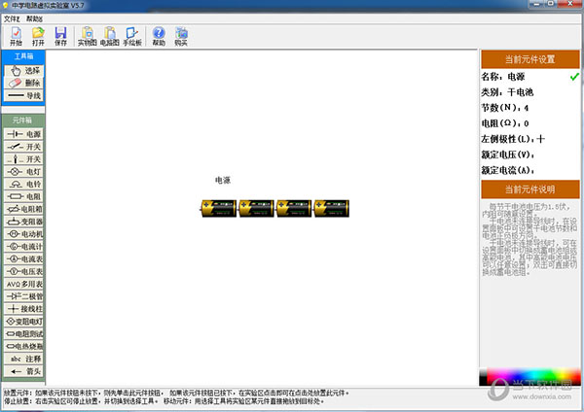Image resolution: width=584 pixels, height=412 pixels.
Task: Toggle the 电源 component button
Action: [x=23, y=133]
